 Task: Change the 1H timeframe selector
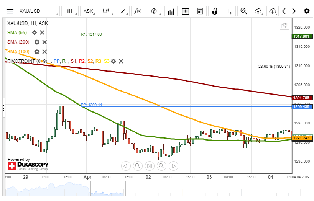70,11
